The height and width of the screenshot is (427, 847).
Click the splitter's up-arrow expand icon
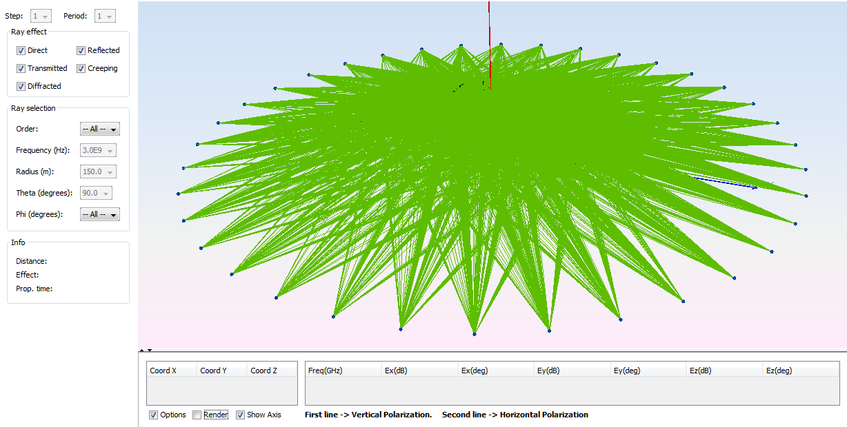pyautogui.click(x=141, y=351)
